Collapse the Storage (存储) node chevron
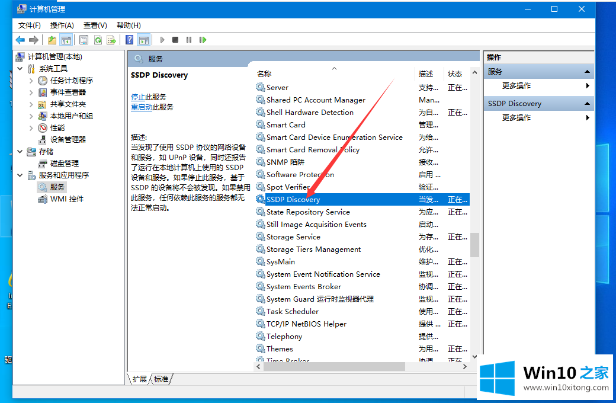The height and width of the screenshot is (403, 616). tap(20, 151)
